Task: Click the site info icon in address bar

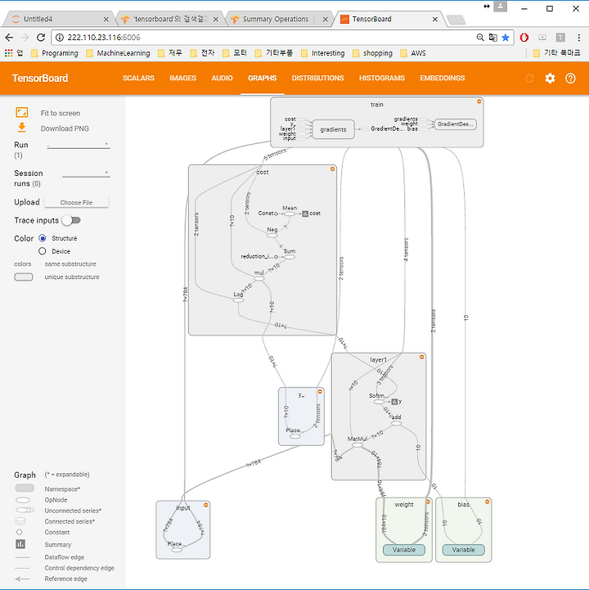Action: (x=60, y=38)
